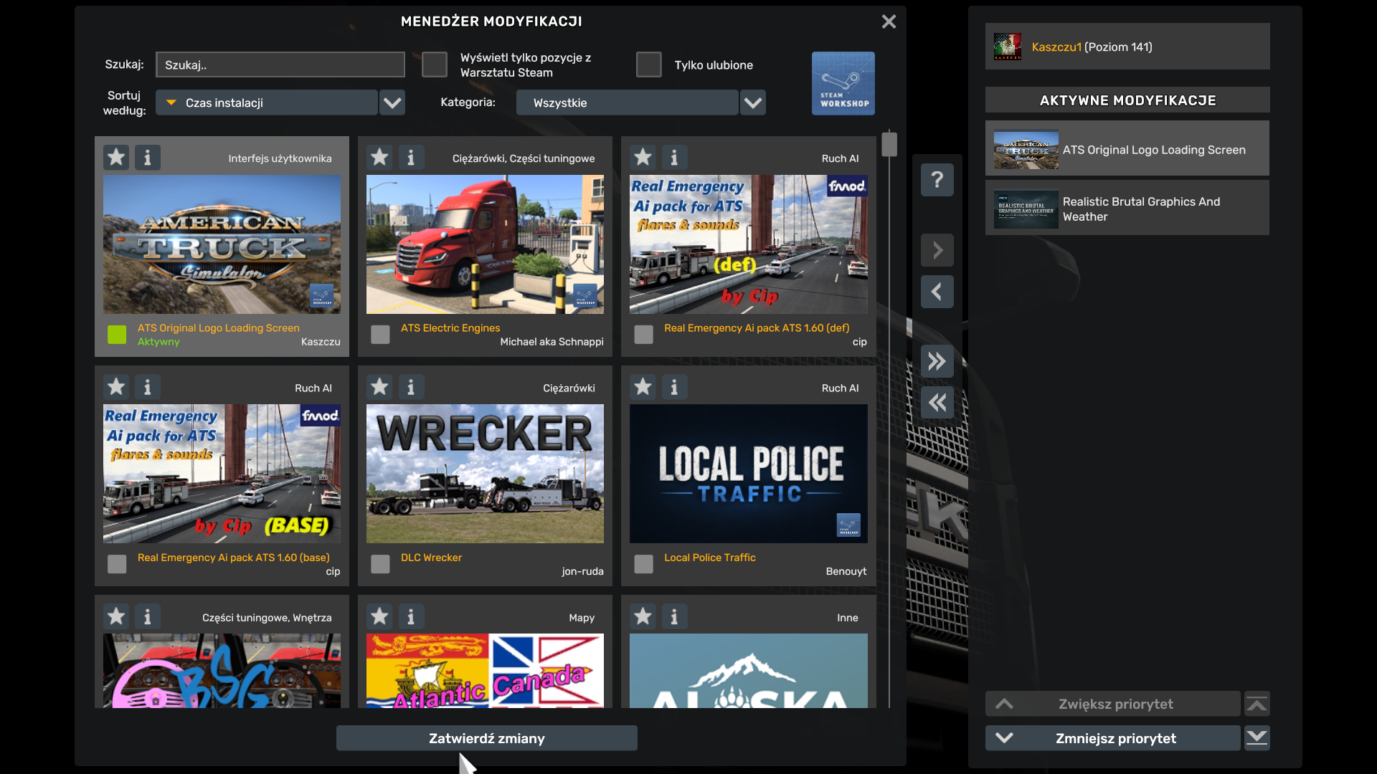This screenshot has width=1377, height=774.
Task: Move mod to lowest priority
Action: tap(1257, 738)
